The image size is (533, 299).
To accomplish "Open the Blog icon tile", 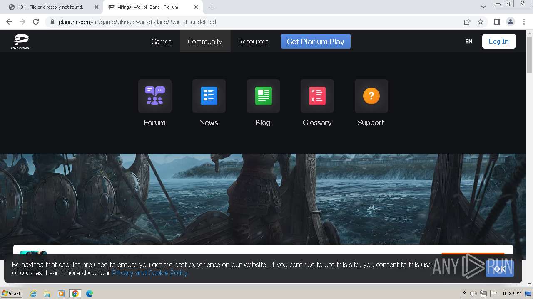I will point(263,96).
